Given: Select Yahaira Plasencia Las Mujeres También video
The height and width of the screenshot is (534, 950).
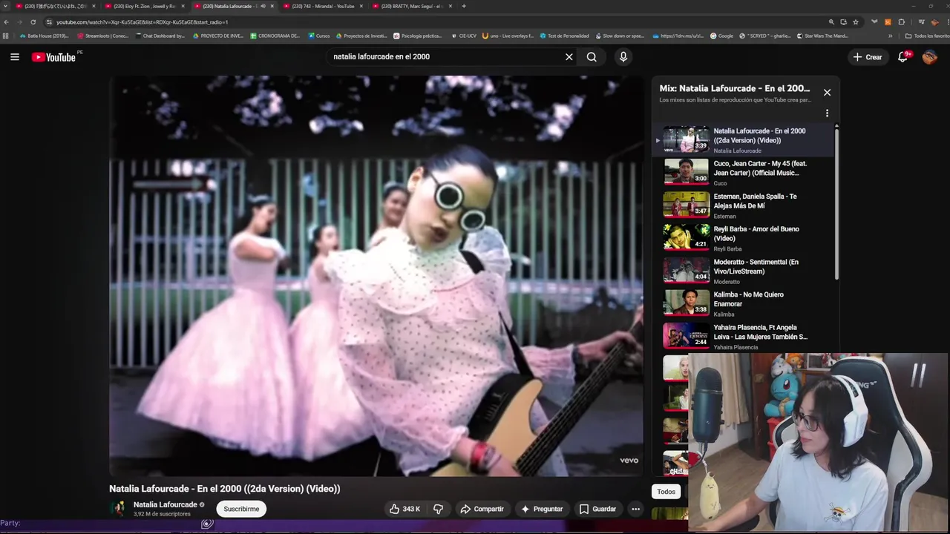Looking at the screenshot, I should [743, 336].
